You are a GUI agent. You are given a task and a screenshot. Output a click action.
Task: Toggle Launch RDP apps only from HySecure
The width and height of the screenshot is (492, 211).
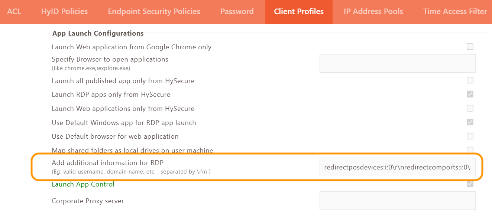pos(470,94)
